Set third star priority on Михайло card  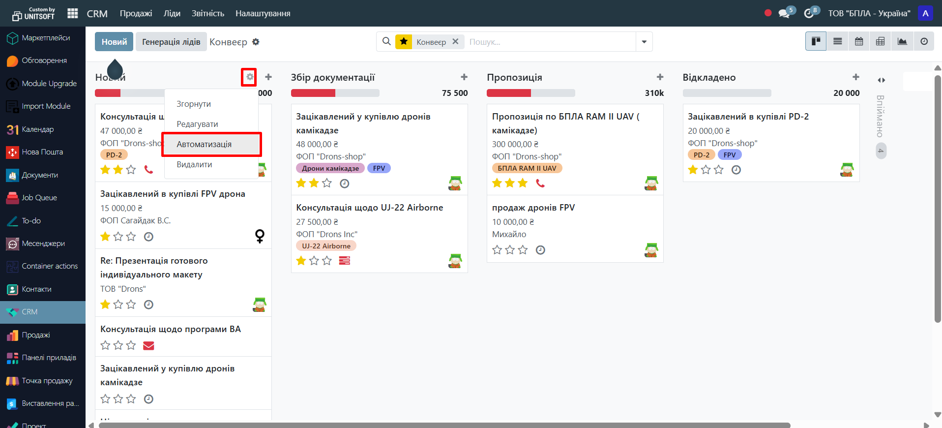click(x=523, y=250)
